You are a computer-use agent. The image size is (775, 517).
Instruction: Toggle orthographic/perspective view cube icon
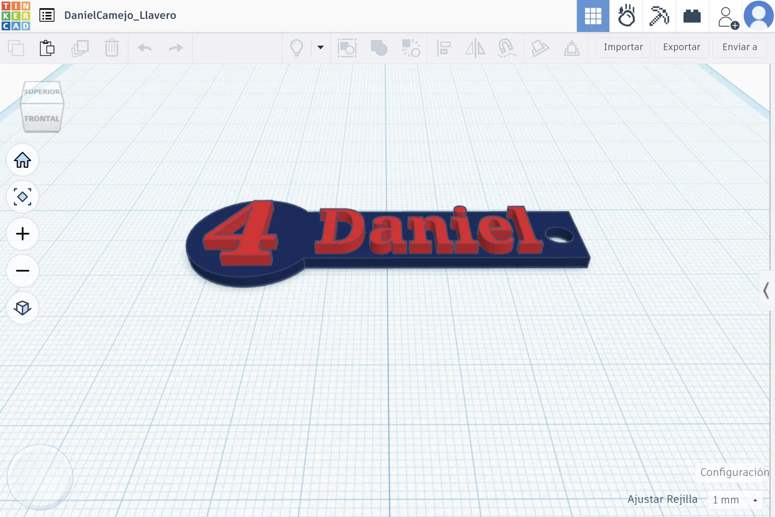(22, 307)
